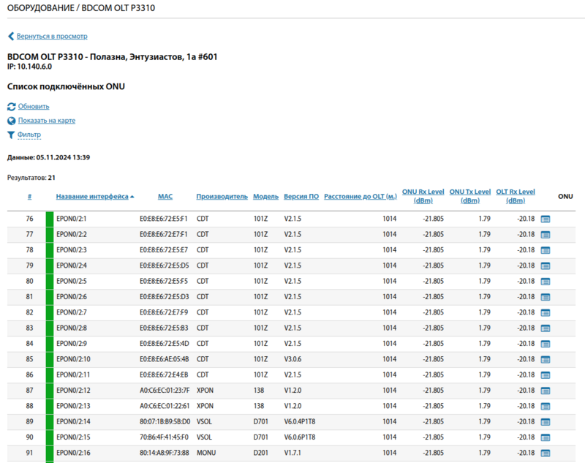This screenshot has height=463, width=585.
Task: Sort table by MAC column
Action: click(x=165, y=197)
